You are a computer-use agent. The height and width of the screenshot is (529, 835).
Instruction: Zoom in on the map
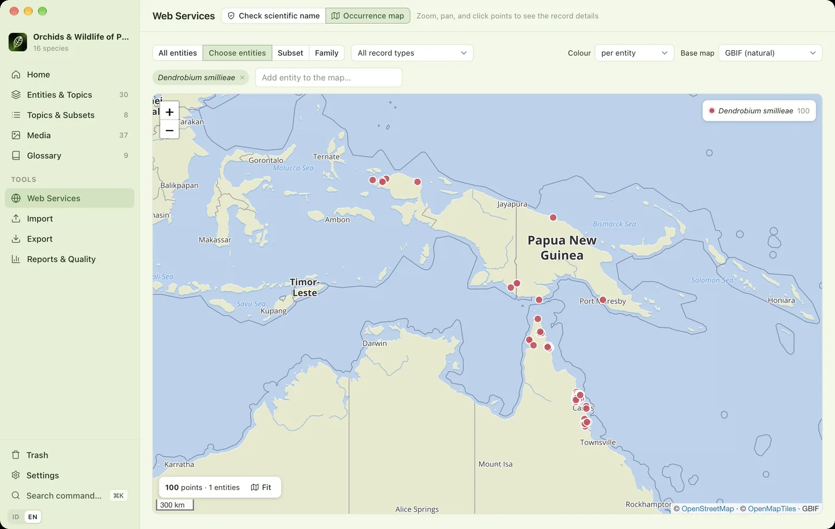pos(170,112)
